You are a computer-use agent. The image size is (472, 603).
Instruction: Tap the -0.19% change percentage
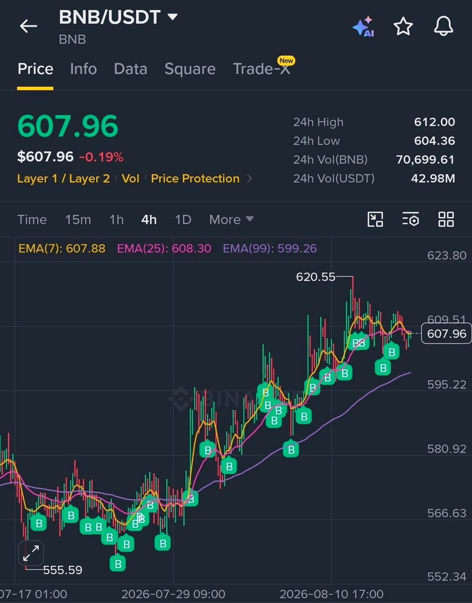[101, 157]
